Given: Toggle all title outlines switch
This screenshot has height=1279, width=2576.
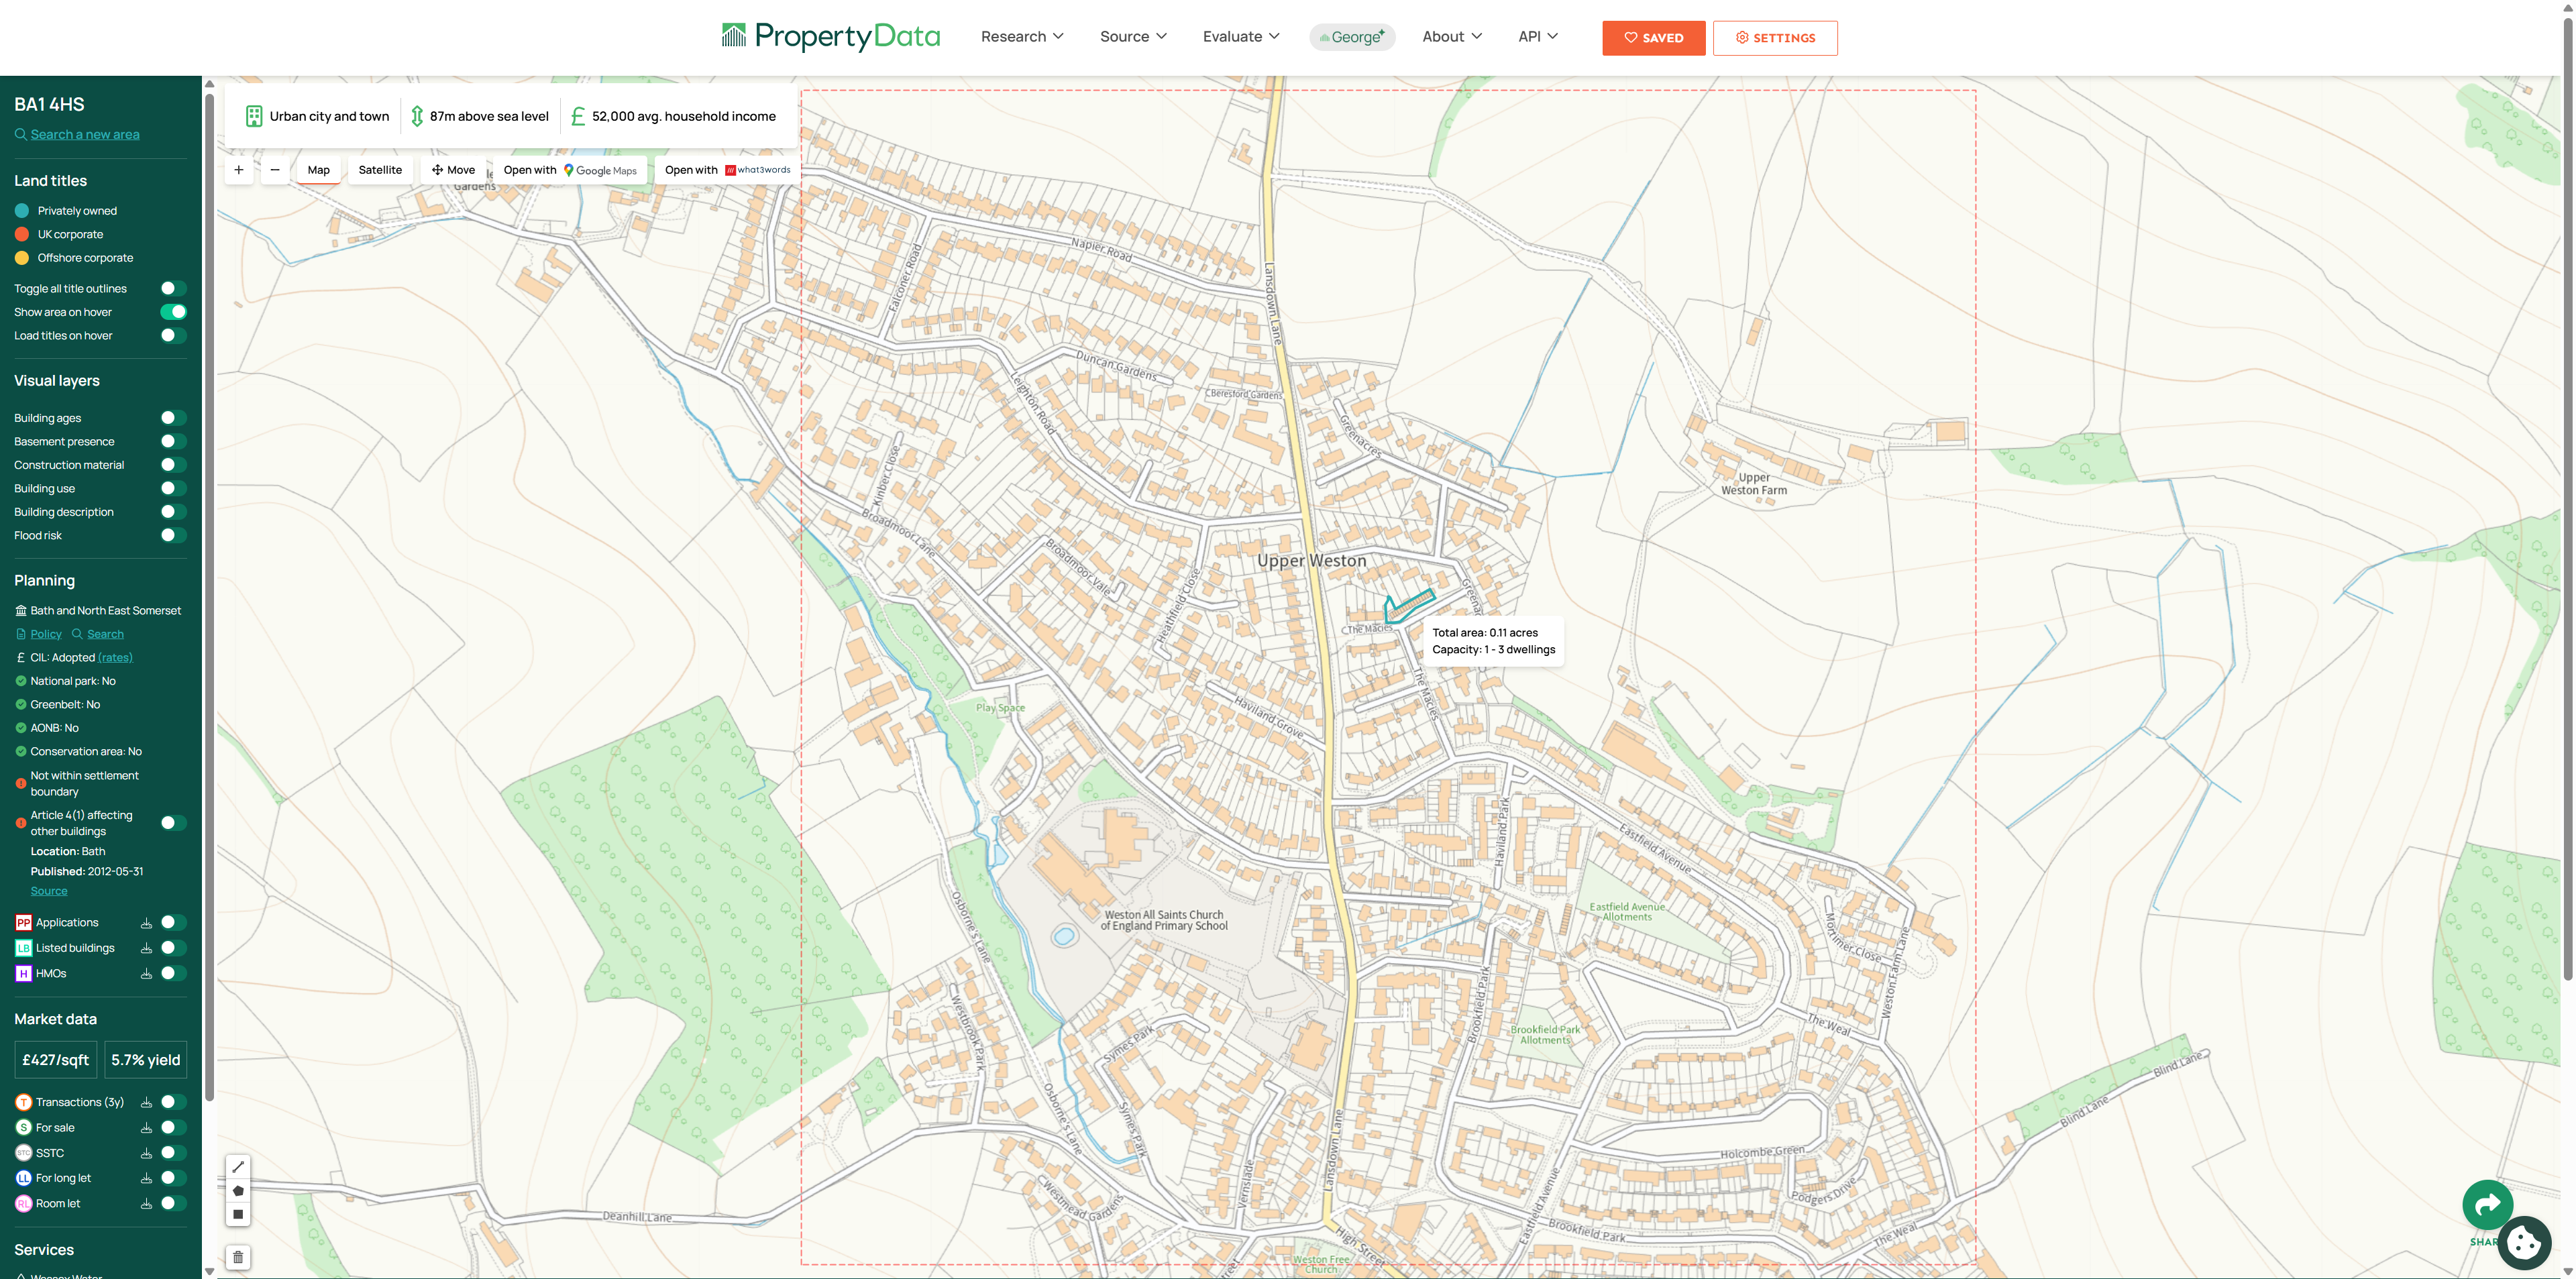Looking at the screenshot, I should [173, 289].
